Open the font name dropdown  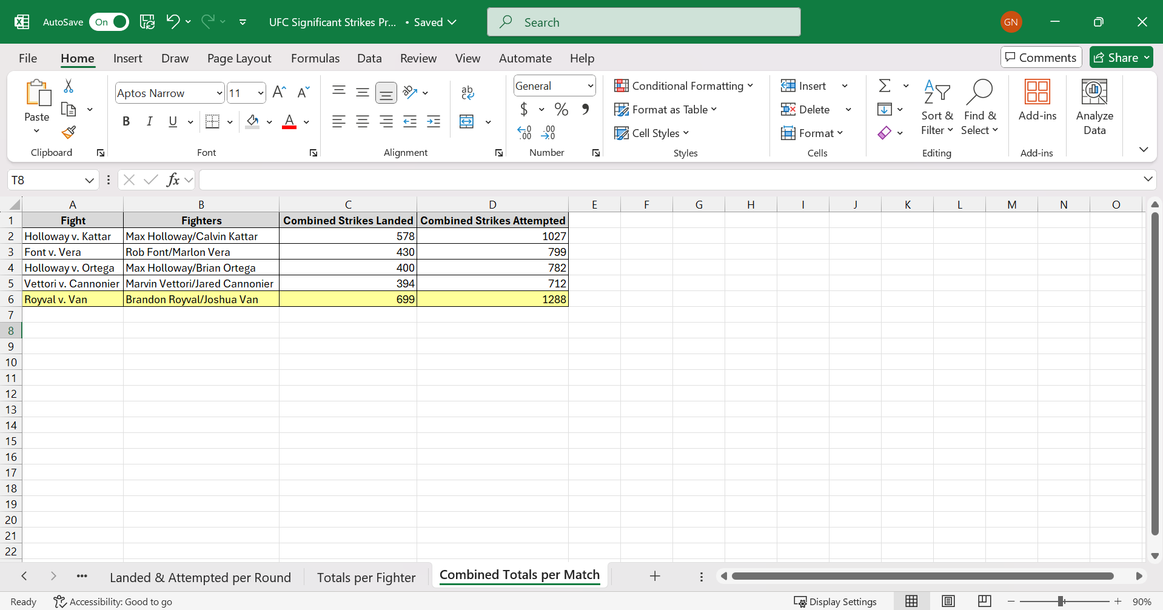tap(220, 93)
